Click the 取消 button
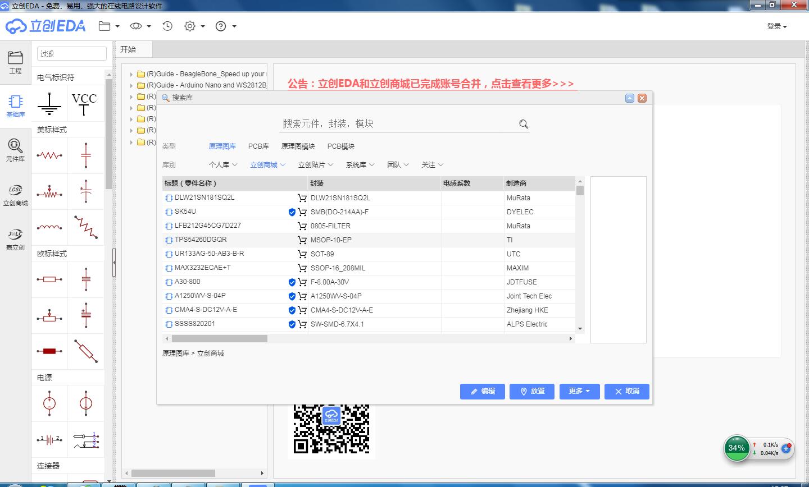Viewport: 809px width, 487px height. 627,391
